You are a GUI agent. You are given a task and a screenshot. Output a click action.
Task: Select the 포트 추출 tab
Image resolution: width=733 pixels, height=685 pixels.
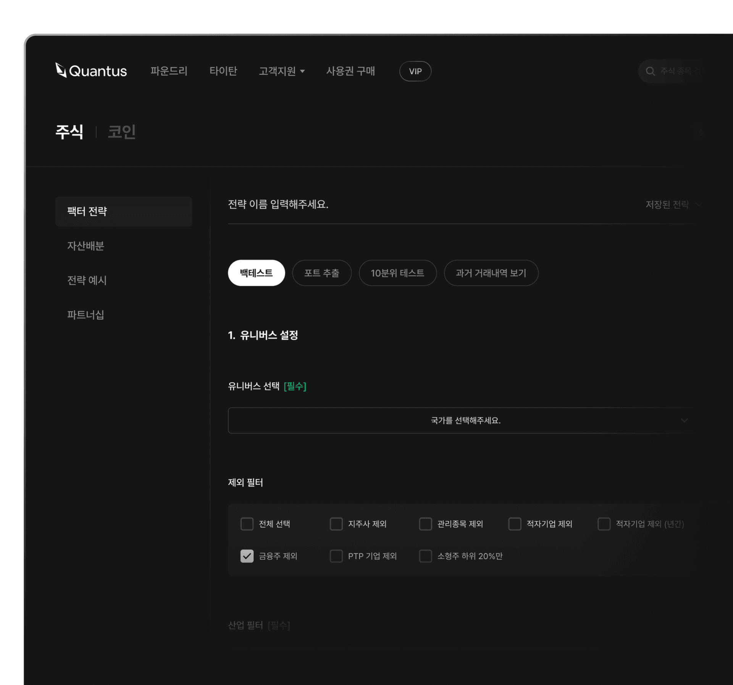(x=321, y=273)
